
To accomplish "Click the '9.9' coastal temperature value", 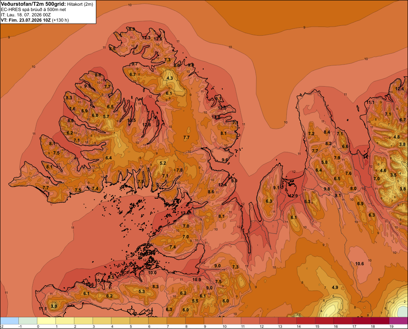I will (x=234, y=181).
